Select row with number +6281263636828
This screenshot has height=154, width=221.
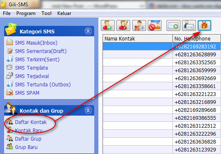point(162,141)
